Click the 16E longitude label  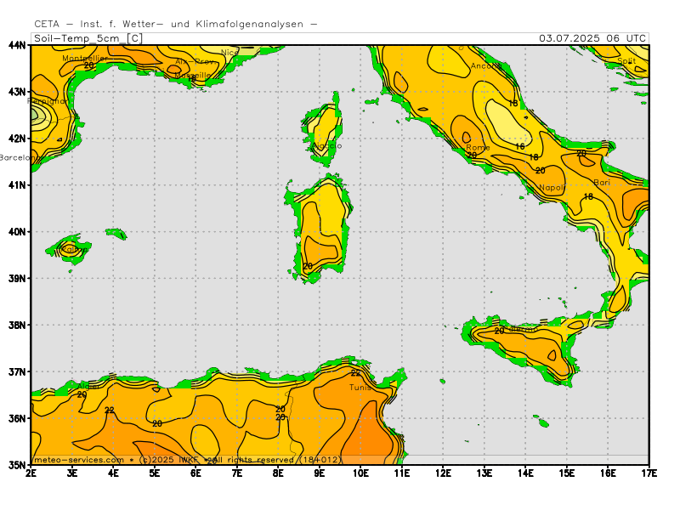pyautogui.click(x=608, y=473)
